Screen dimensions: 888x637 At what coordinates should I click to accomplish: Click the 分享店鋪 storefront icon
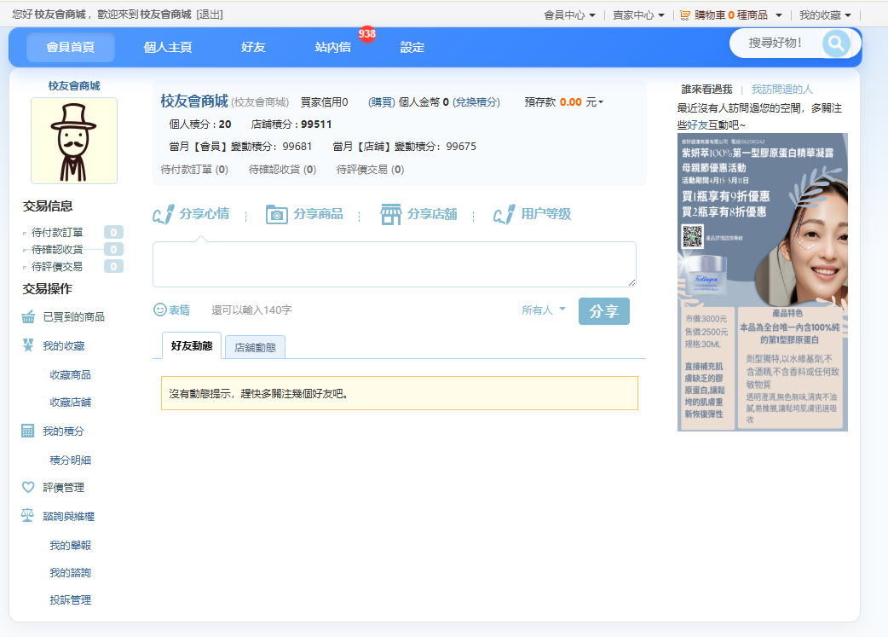(x=390, y=214)
